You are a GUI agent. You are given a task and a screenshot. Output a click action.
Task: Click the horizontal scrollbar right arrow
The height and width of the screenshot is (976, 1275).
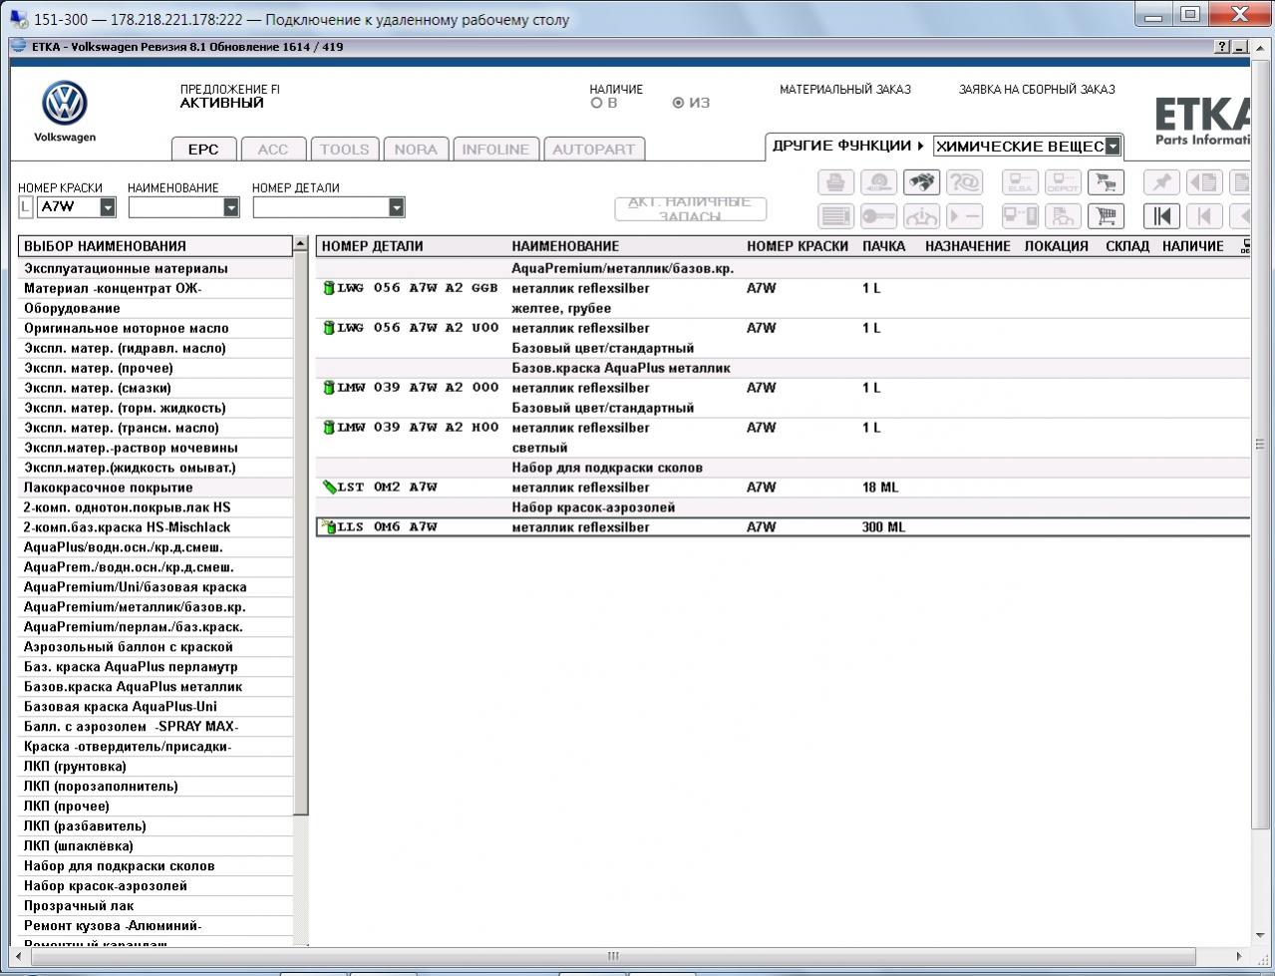[1239, 956]
